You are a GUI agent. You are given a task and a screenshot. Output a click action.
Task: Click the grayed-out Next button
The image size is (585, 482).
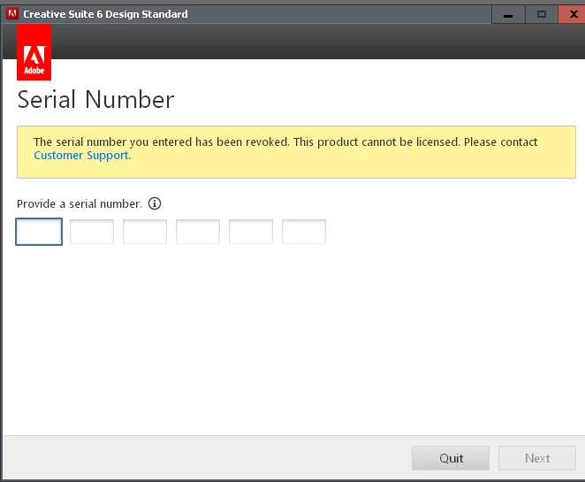(x=537, y=458)
